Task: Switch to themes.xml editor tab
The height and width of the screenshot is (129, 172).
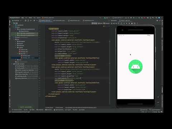Action: [89, 21]
